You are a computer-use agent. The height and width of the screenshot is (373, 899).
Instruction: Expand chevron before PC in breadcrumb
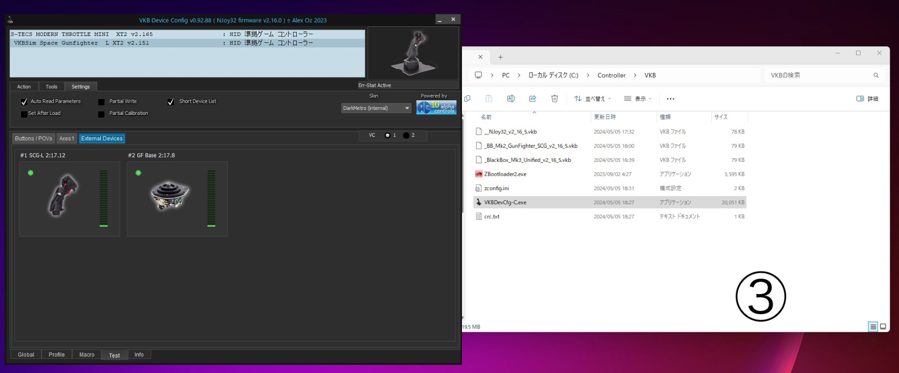pyautogui.click(x=492, y=75)
